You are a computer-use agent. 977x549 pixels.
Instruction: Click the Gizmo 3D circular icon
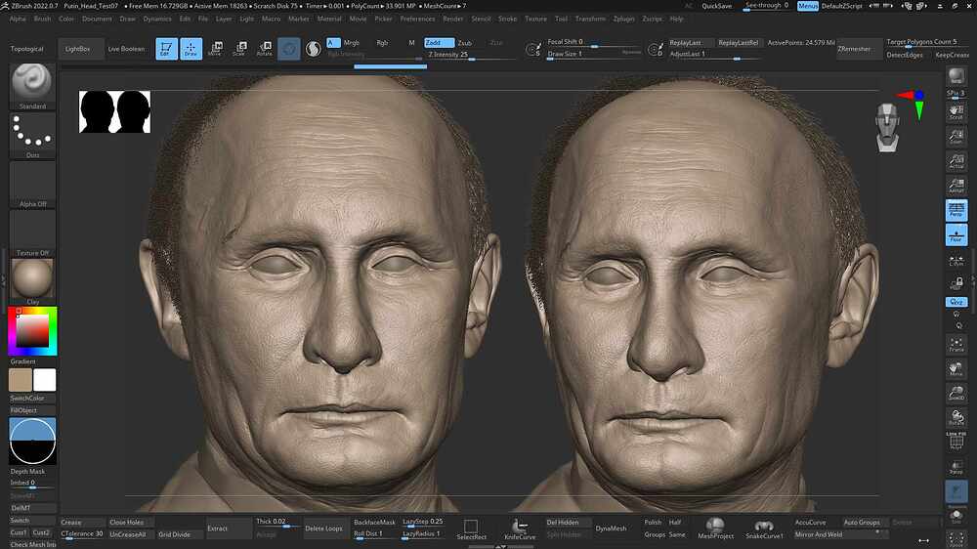(x=288, y=49)
